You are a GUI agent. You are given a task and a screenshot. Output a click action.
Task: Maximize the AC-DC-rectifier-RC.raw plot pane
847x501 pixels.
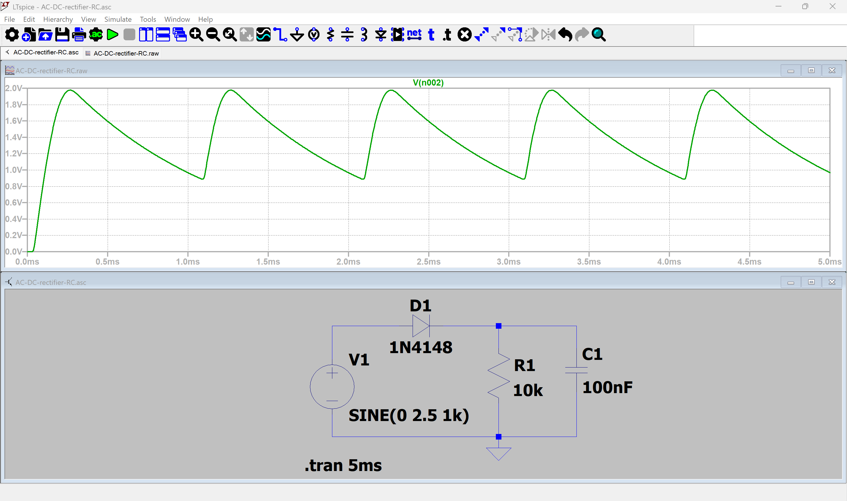tap(811, 71)
